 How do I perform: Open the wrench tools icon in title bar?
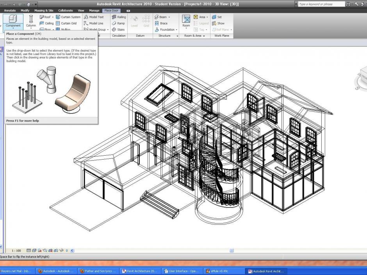click(x=356, y=4)
